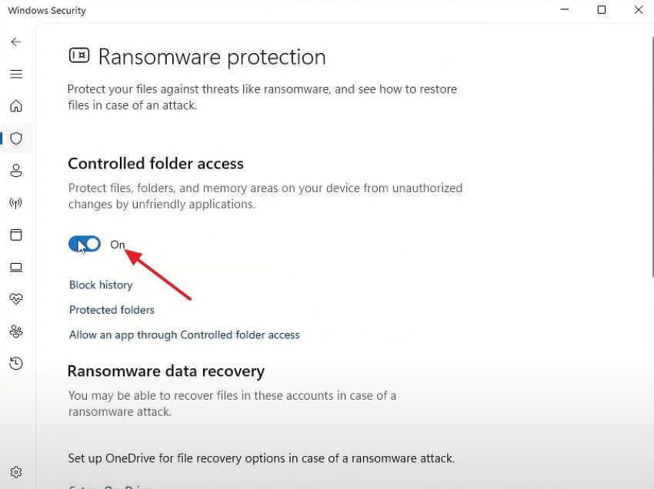
Task: Open the Block history link
Action: click(101, 285)
